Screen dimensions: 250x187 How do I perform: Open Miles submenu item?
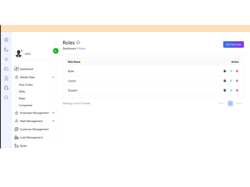point(22,92)
